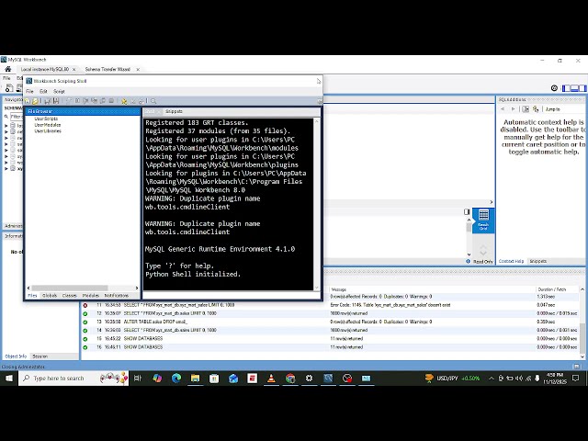Switch to Local instance MySQL80 tab
The height and width of the screenshot is (441, 588).
click(x=45, y=70)
